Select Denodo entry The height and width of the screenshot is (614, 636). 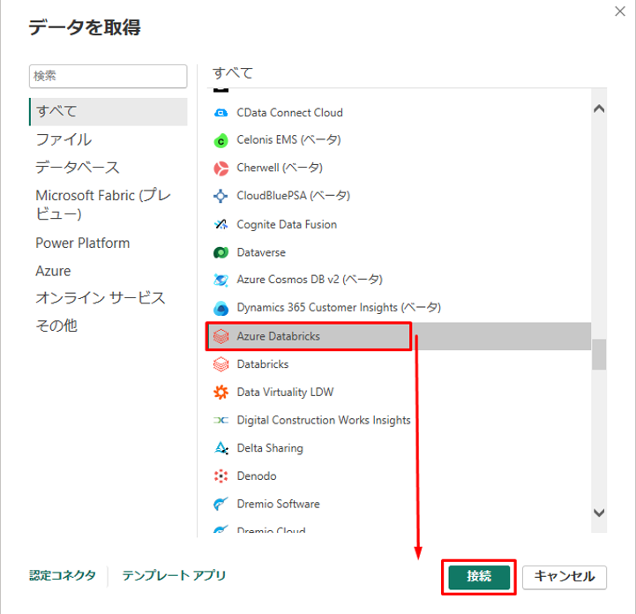(257, 475)
